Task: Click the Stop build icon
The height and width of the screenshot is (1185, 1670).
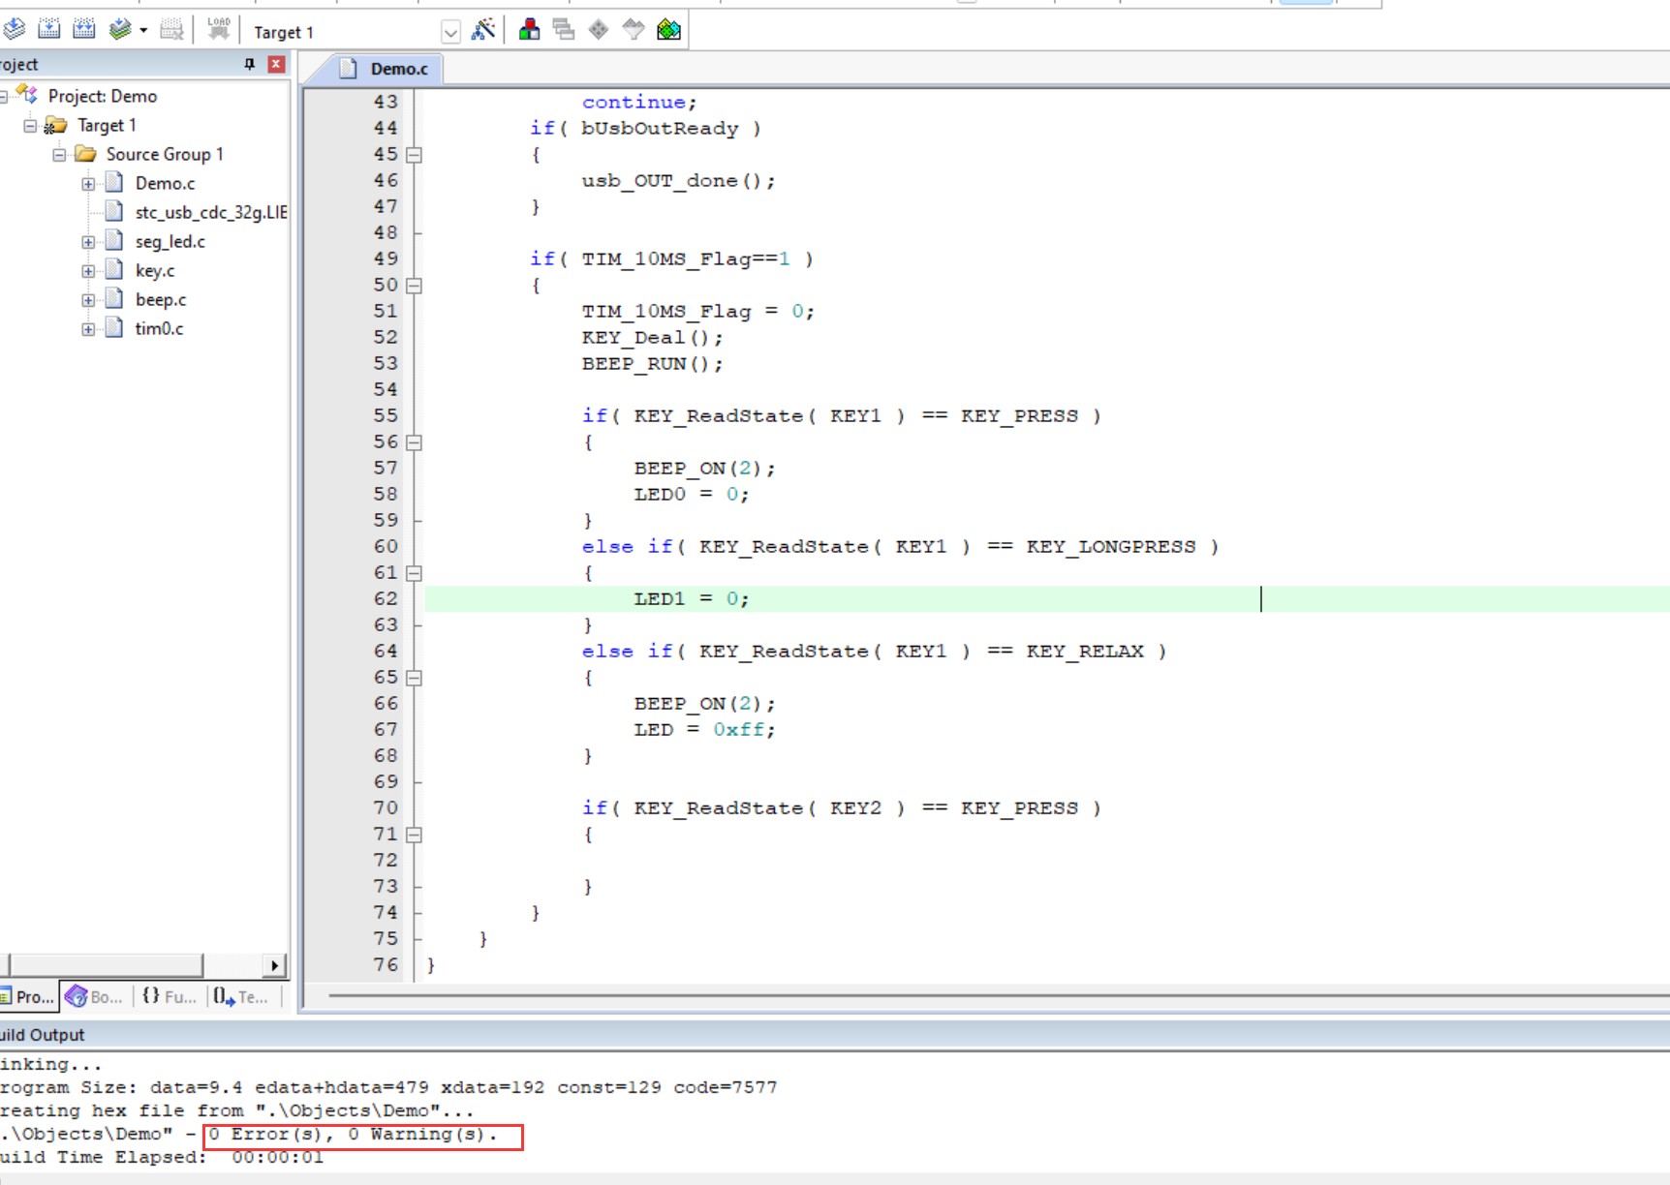Action: pos(171,29)
